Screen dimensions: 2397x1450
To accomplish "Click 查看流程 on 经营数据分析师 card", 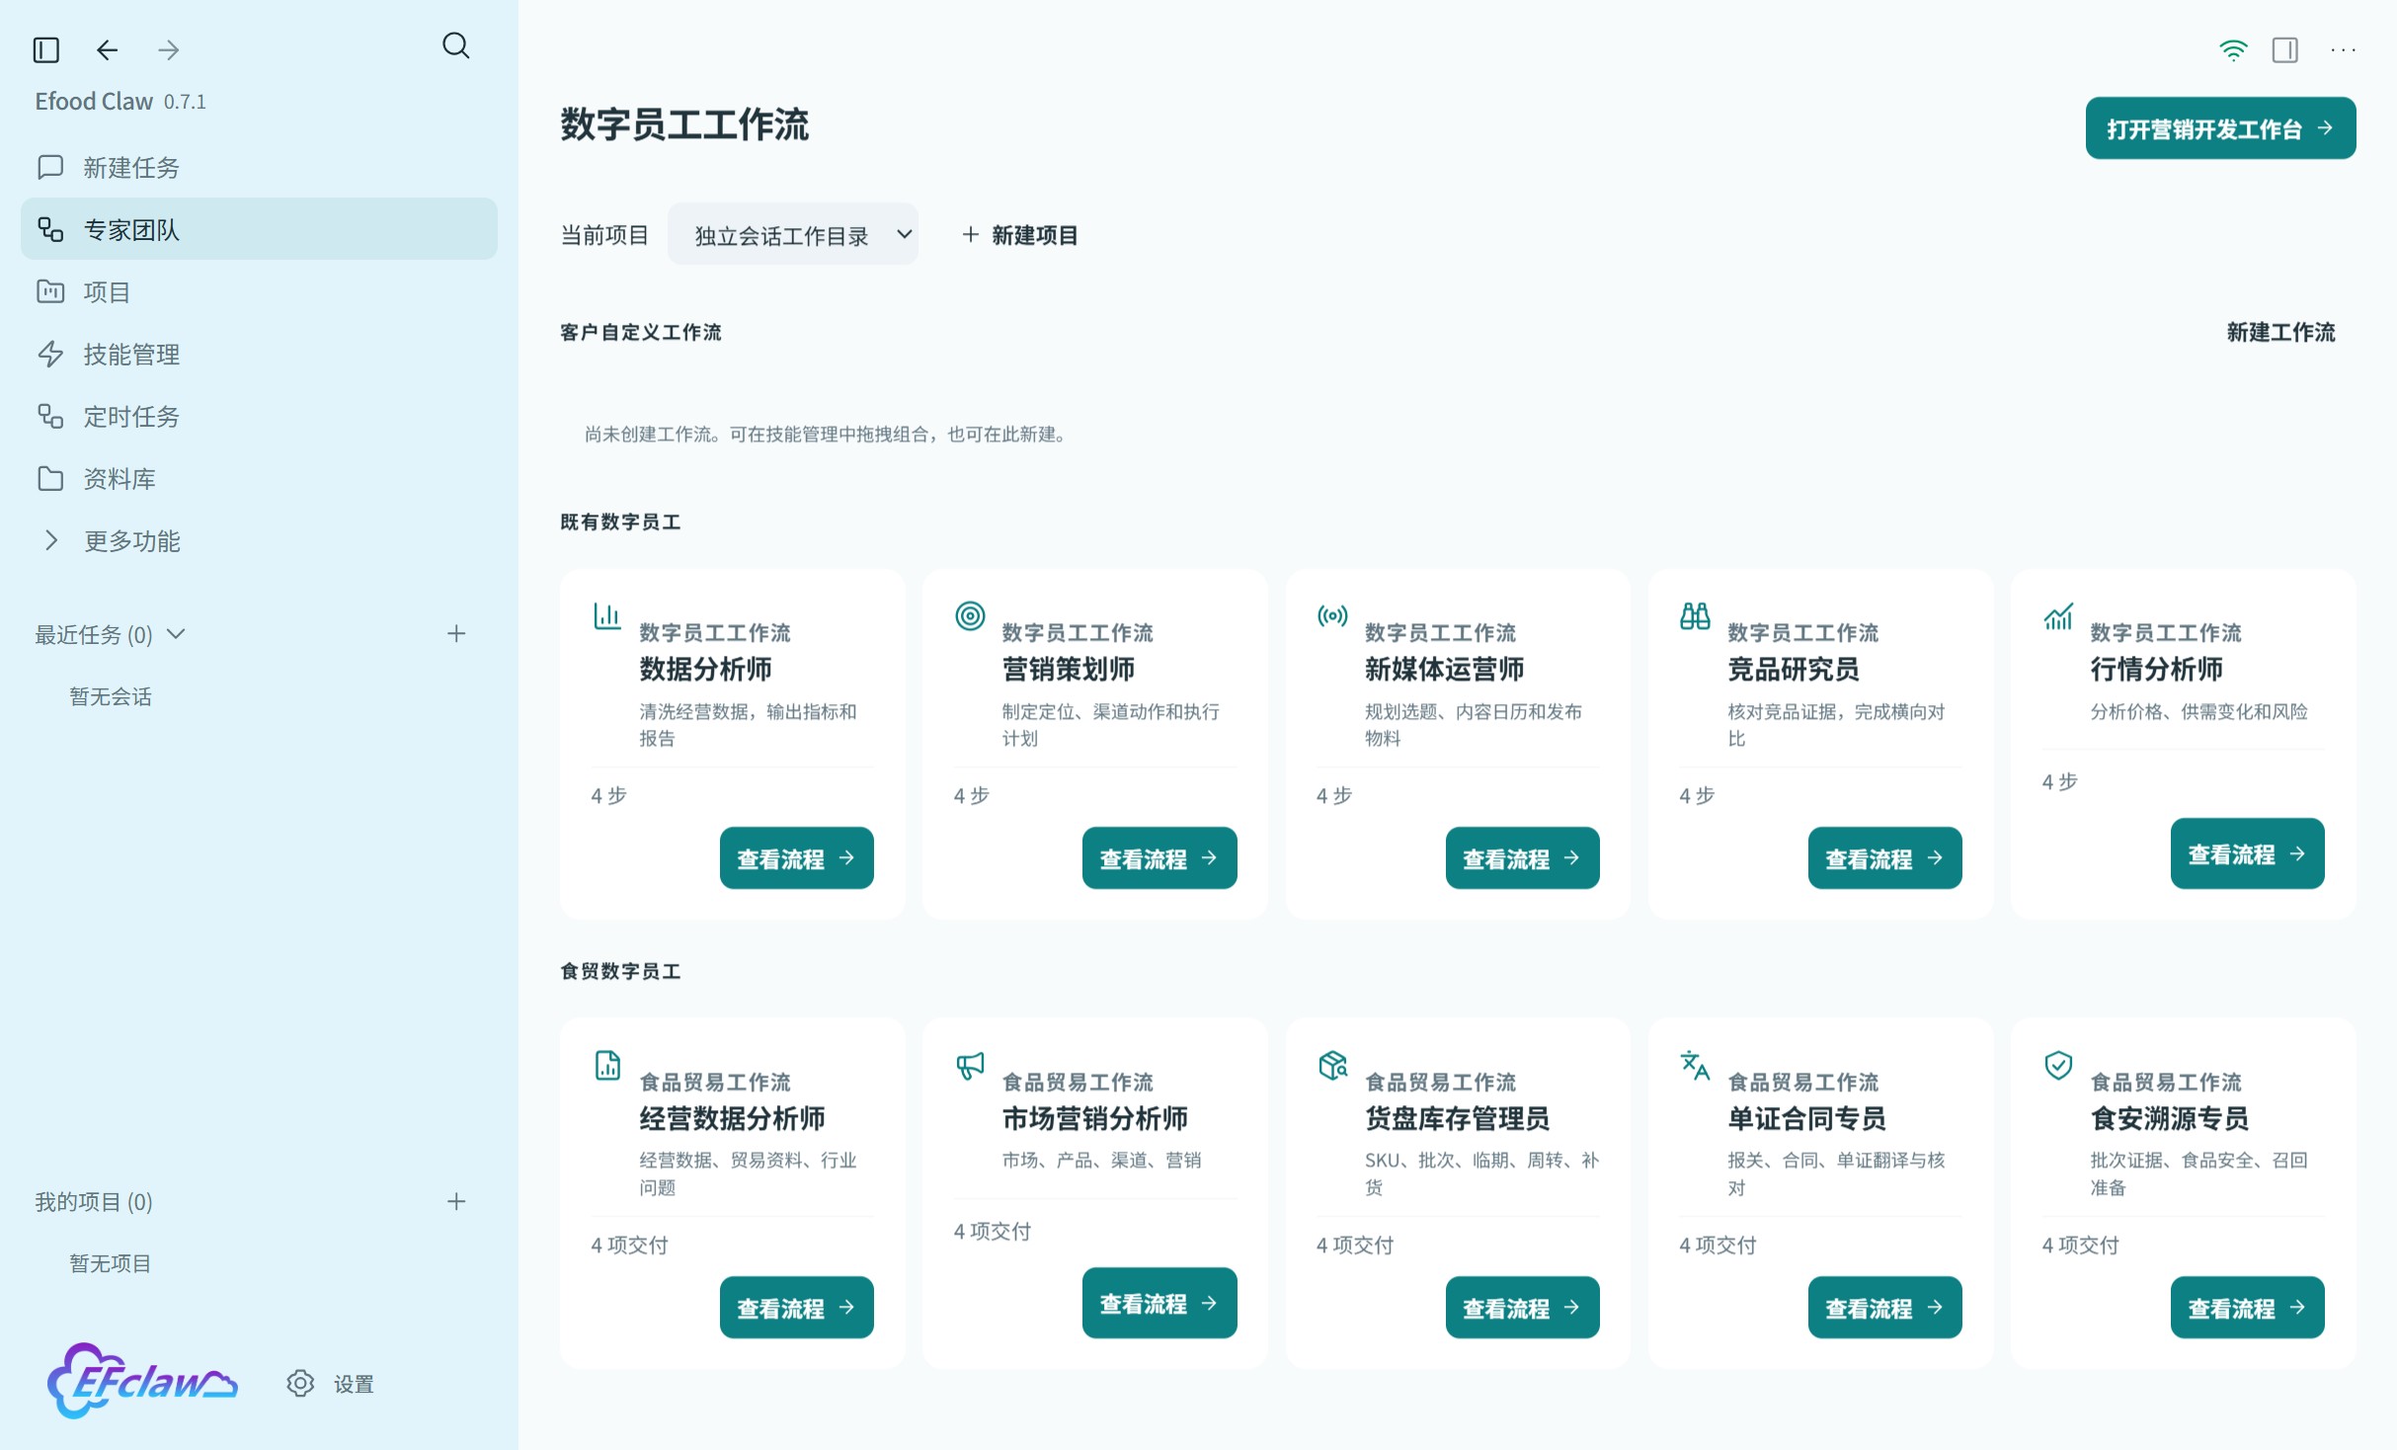I will tap(796, 1308).
